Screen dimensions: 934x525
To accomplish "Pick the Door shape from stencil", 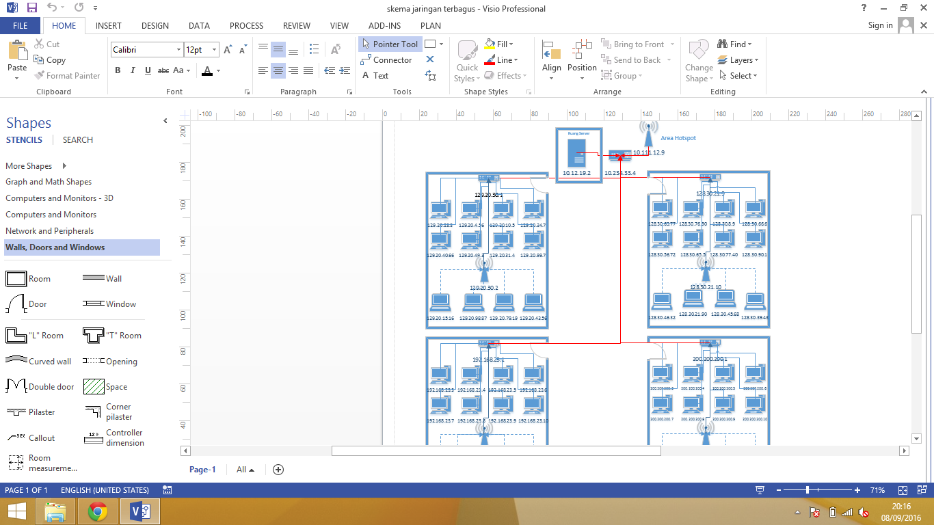I will point(27,304).
